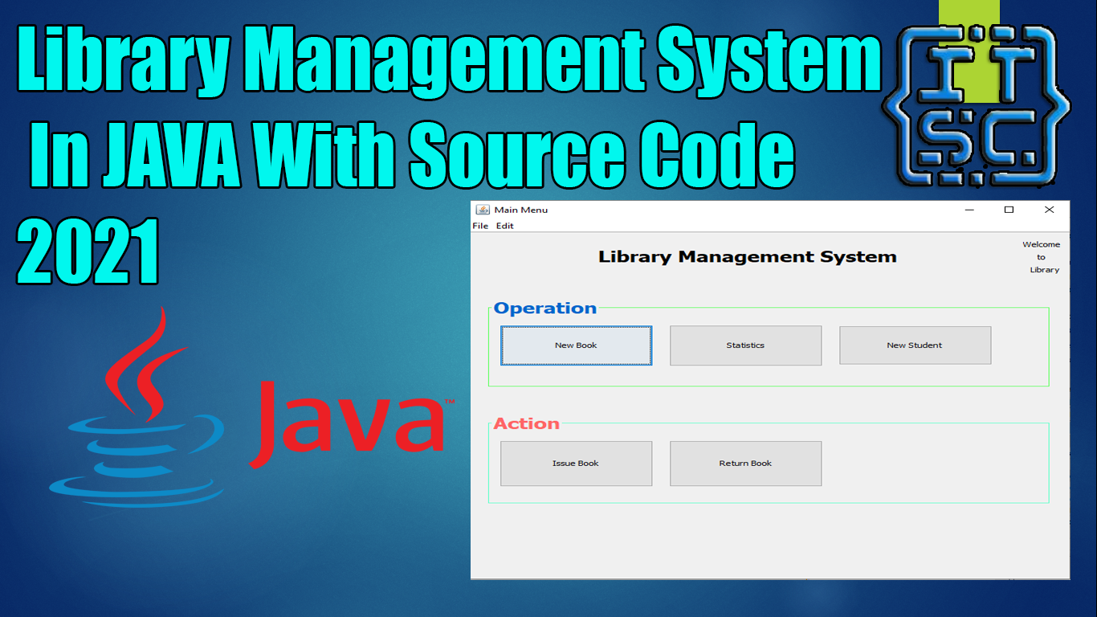Click the Return Book button

tap(745, 463)
